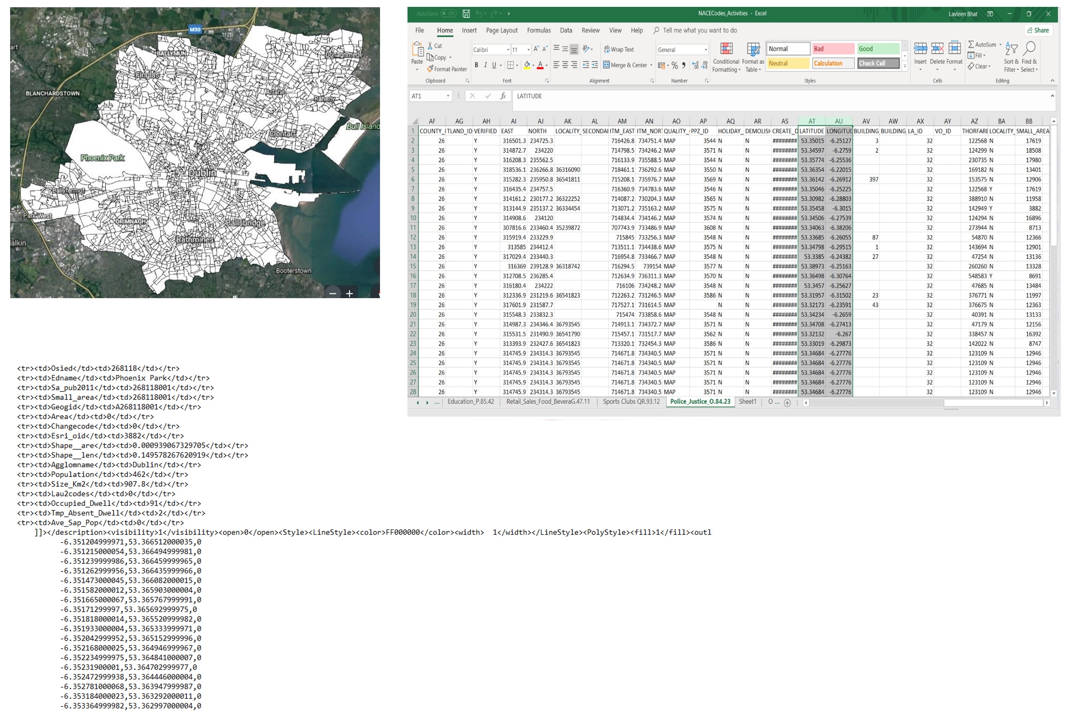The image size is (1067, 726).
Task: Open the Formulas ribbon tab
Action: click(539, 30)
